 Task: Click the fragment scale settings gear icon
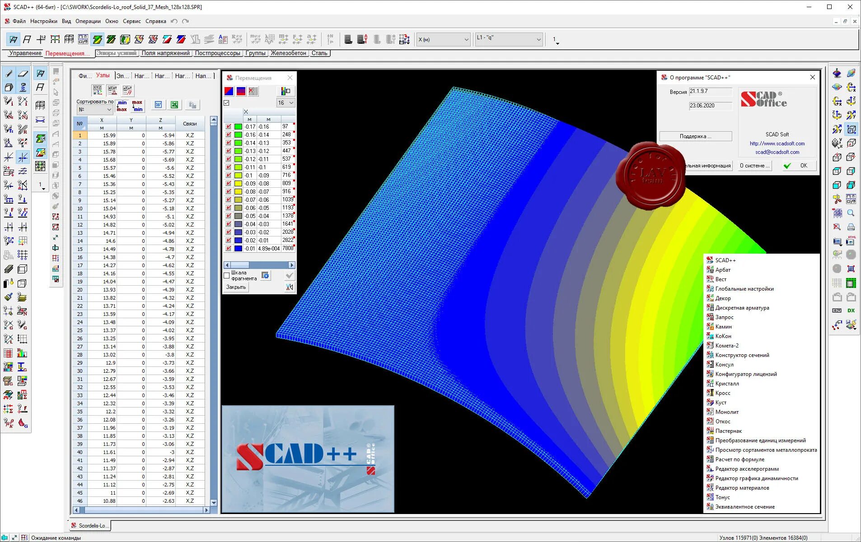pos(265,275)
